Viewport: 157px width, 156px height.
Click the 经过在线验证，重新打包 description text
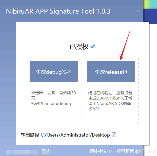click(x=110, y=93)
